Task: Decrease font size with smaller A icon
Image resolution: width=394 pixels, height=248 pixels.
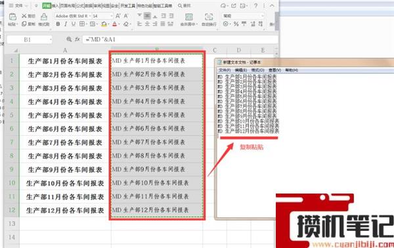Action: point(126,16)
